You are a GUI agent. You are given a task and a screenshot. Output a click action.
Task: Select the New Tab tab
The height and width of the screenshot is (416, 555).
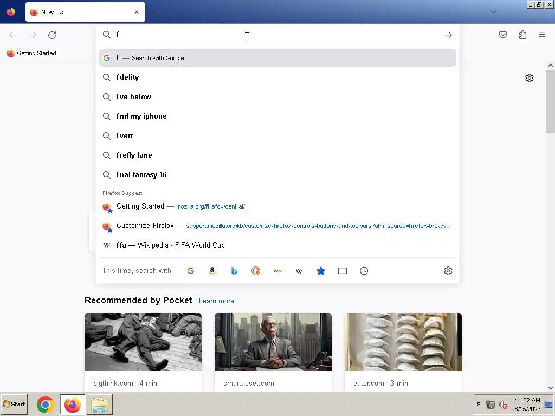[85, 12]
